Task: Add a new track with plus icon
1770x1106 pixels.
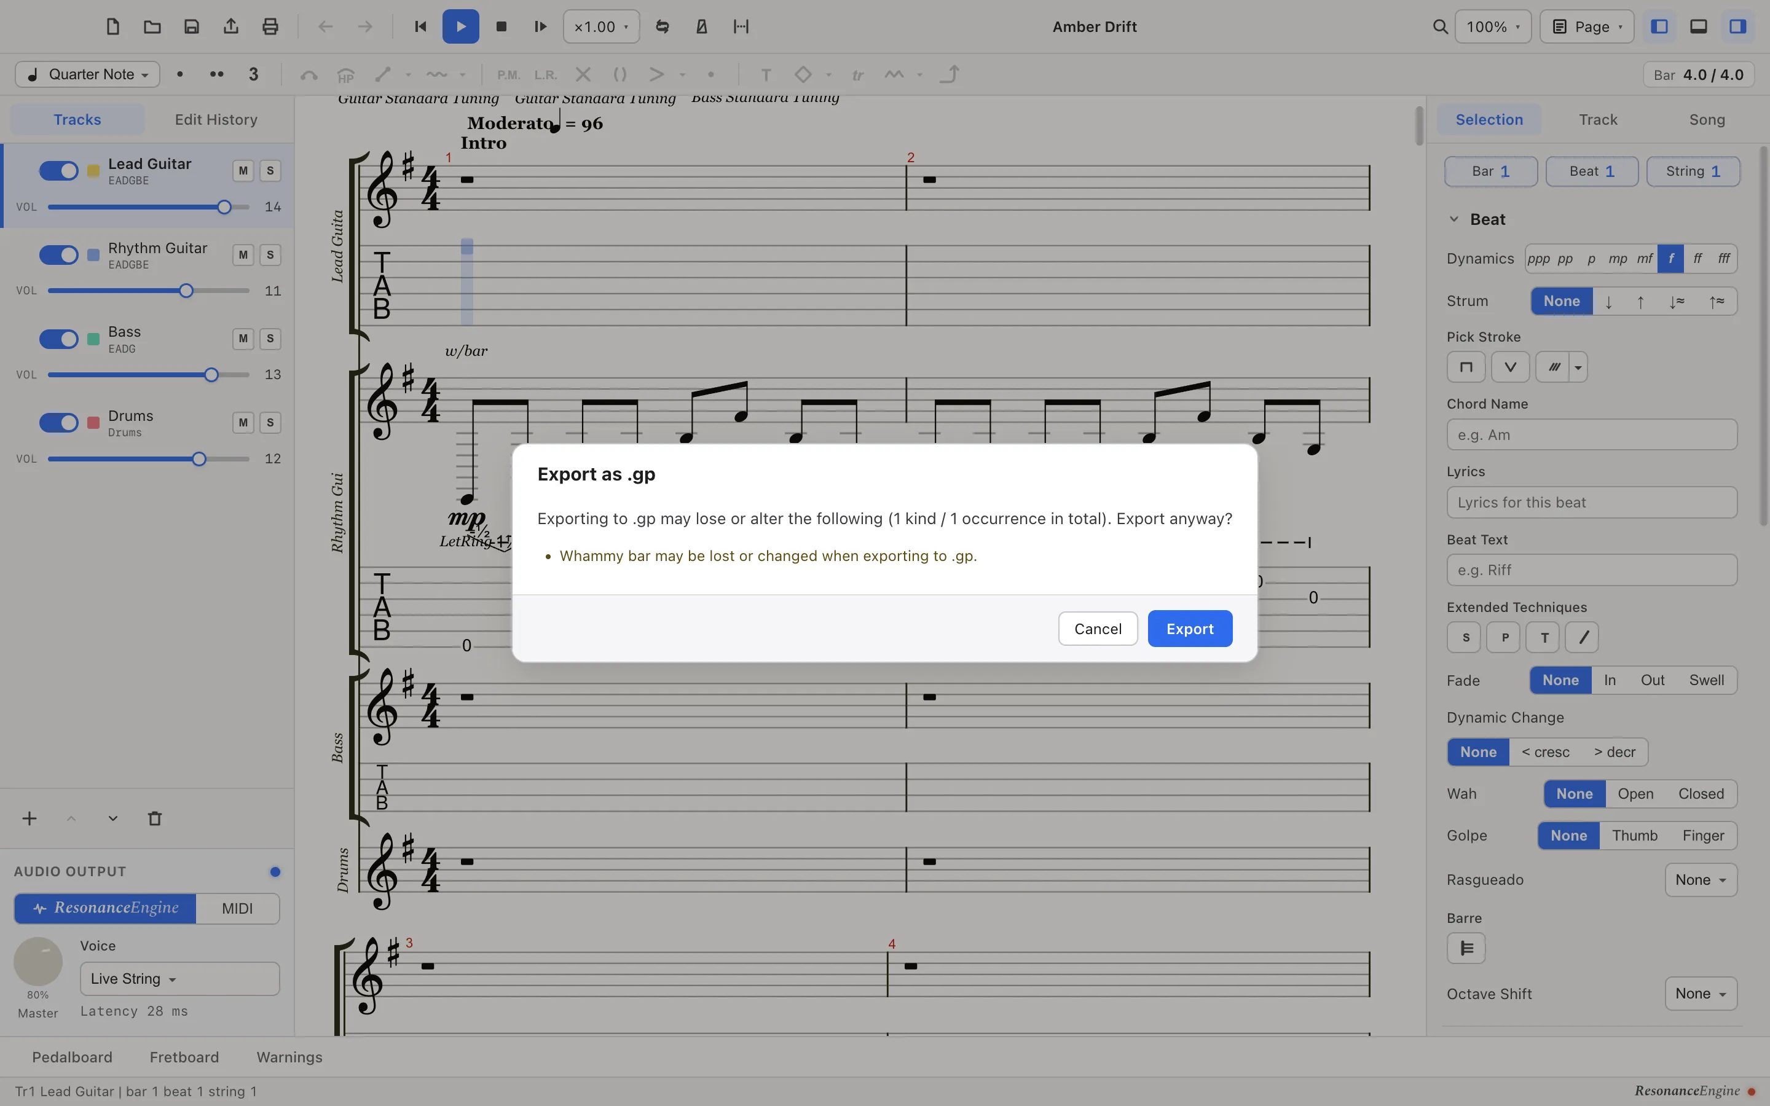Action: (x=29, y=818)
